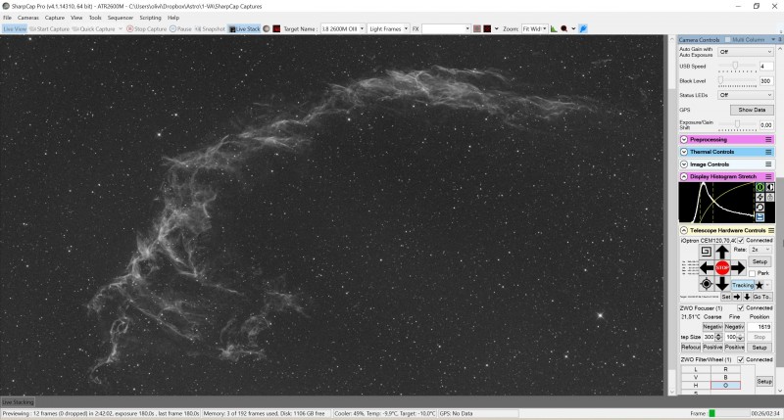Open Display Histogram Stretch hamburger menu

pos(768,177)
